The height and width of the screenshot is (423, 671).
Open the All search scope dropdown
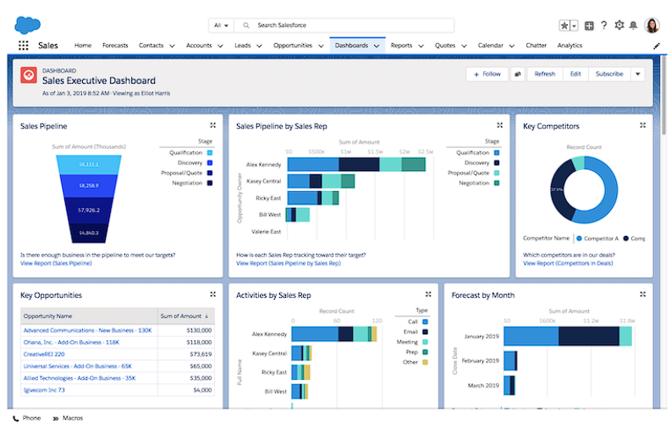(221, 25)
